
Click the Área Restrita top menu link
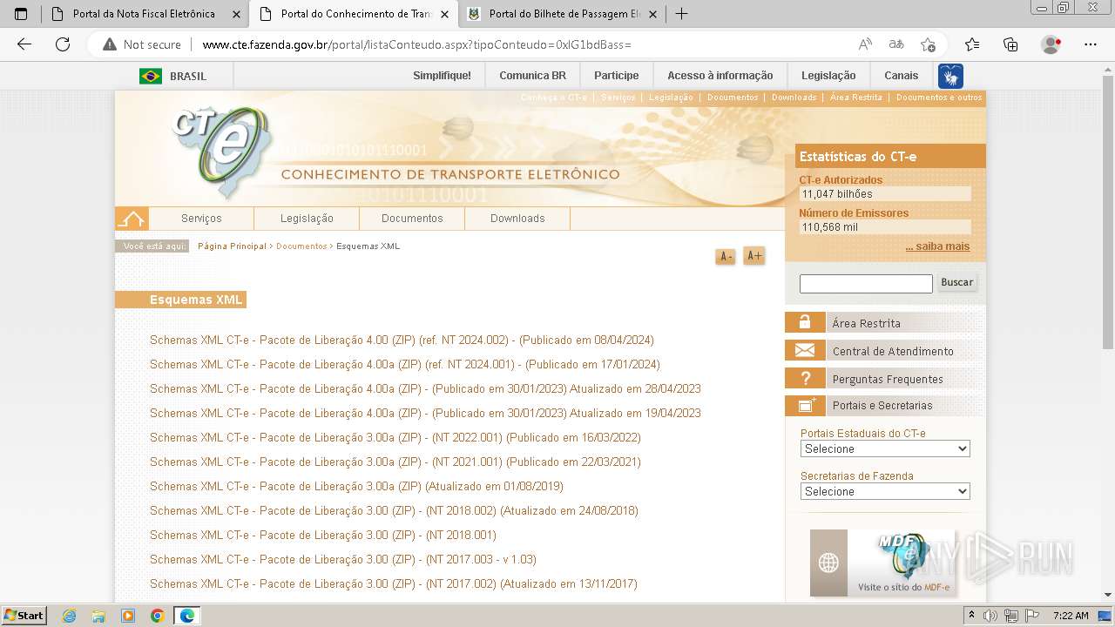coord(856,98)
